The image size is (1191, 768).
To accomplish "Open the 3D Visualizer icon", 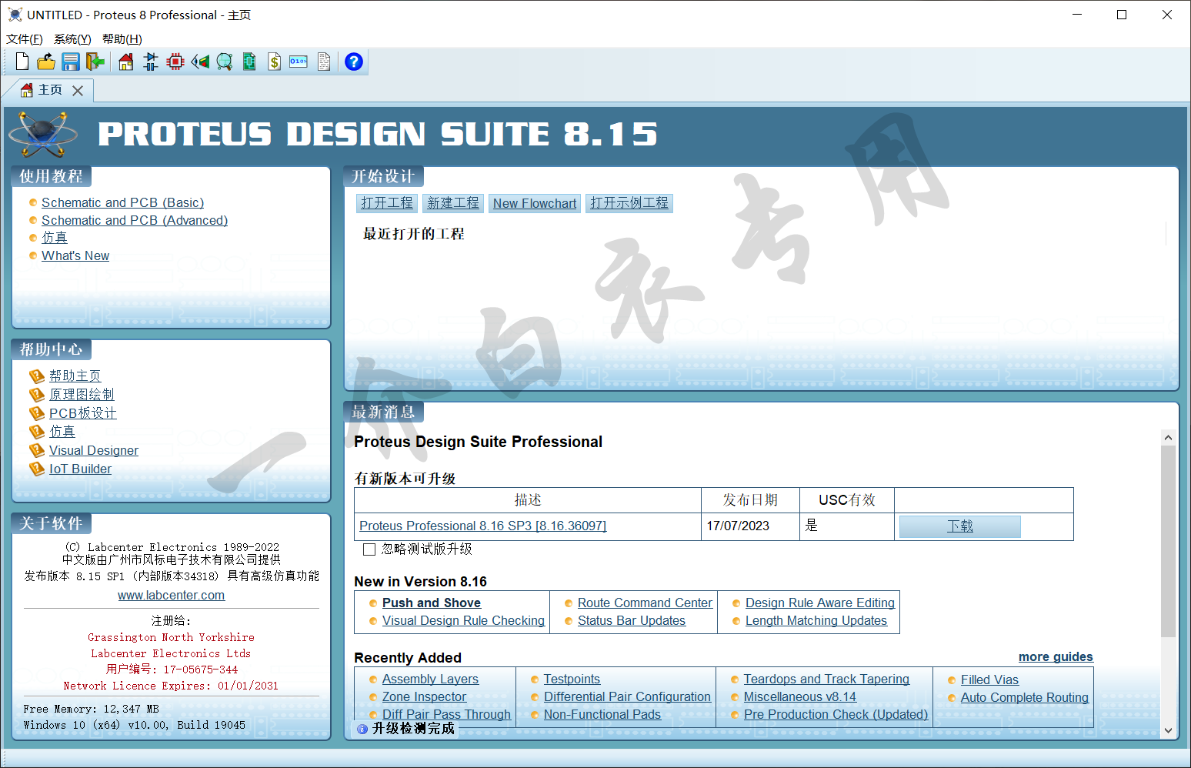I will [x=200, y=62].
